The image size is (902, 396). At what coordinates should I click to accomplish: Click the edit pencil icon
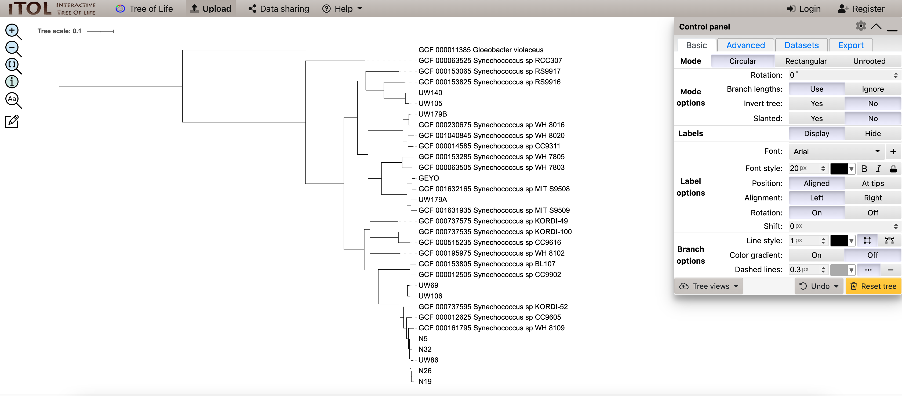click(x=12, y=122)
